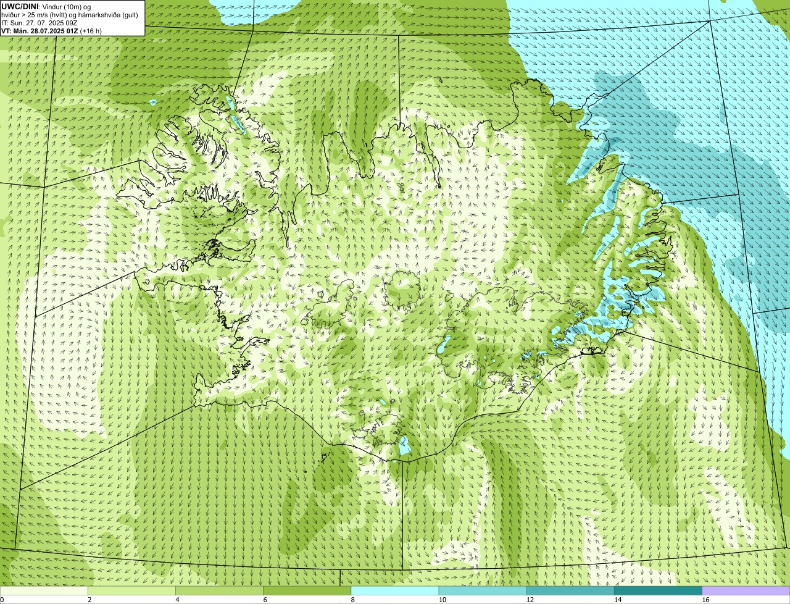Select the 2–4 m/s light green swatch

133,591
